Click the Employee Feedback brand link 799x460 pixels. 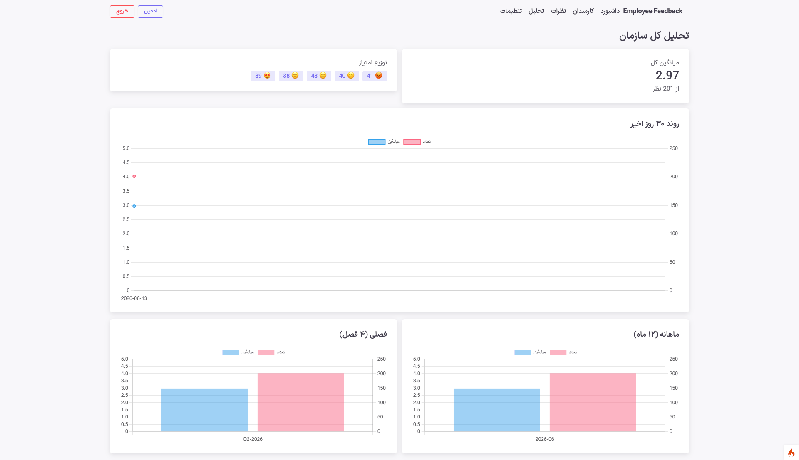(x=653, y=11)
